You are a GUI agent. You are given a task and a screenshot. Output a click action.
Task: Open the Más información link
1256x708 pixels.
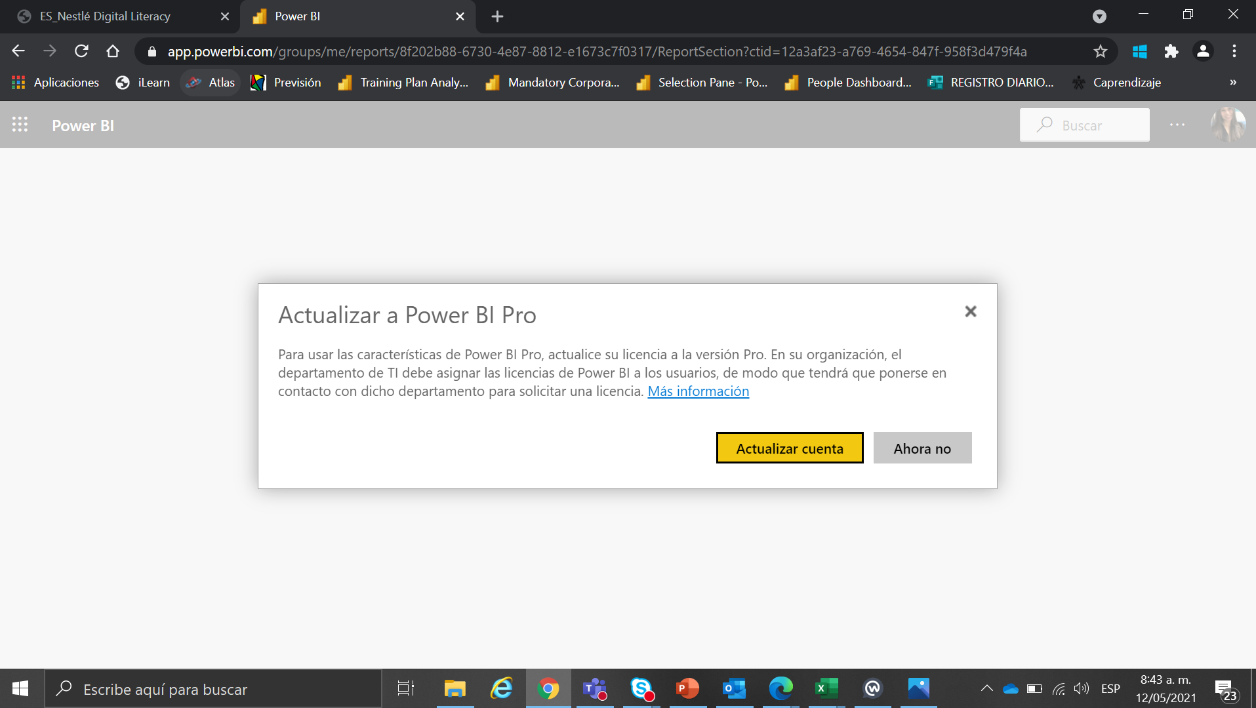pos(698,391)
